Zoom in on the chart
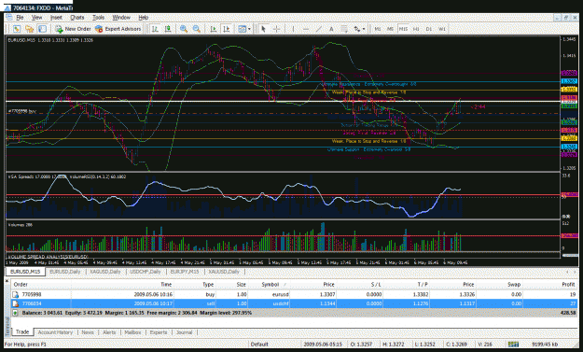 (x=184, y=29)
